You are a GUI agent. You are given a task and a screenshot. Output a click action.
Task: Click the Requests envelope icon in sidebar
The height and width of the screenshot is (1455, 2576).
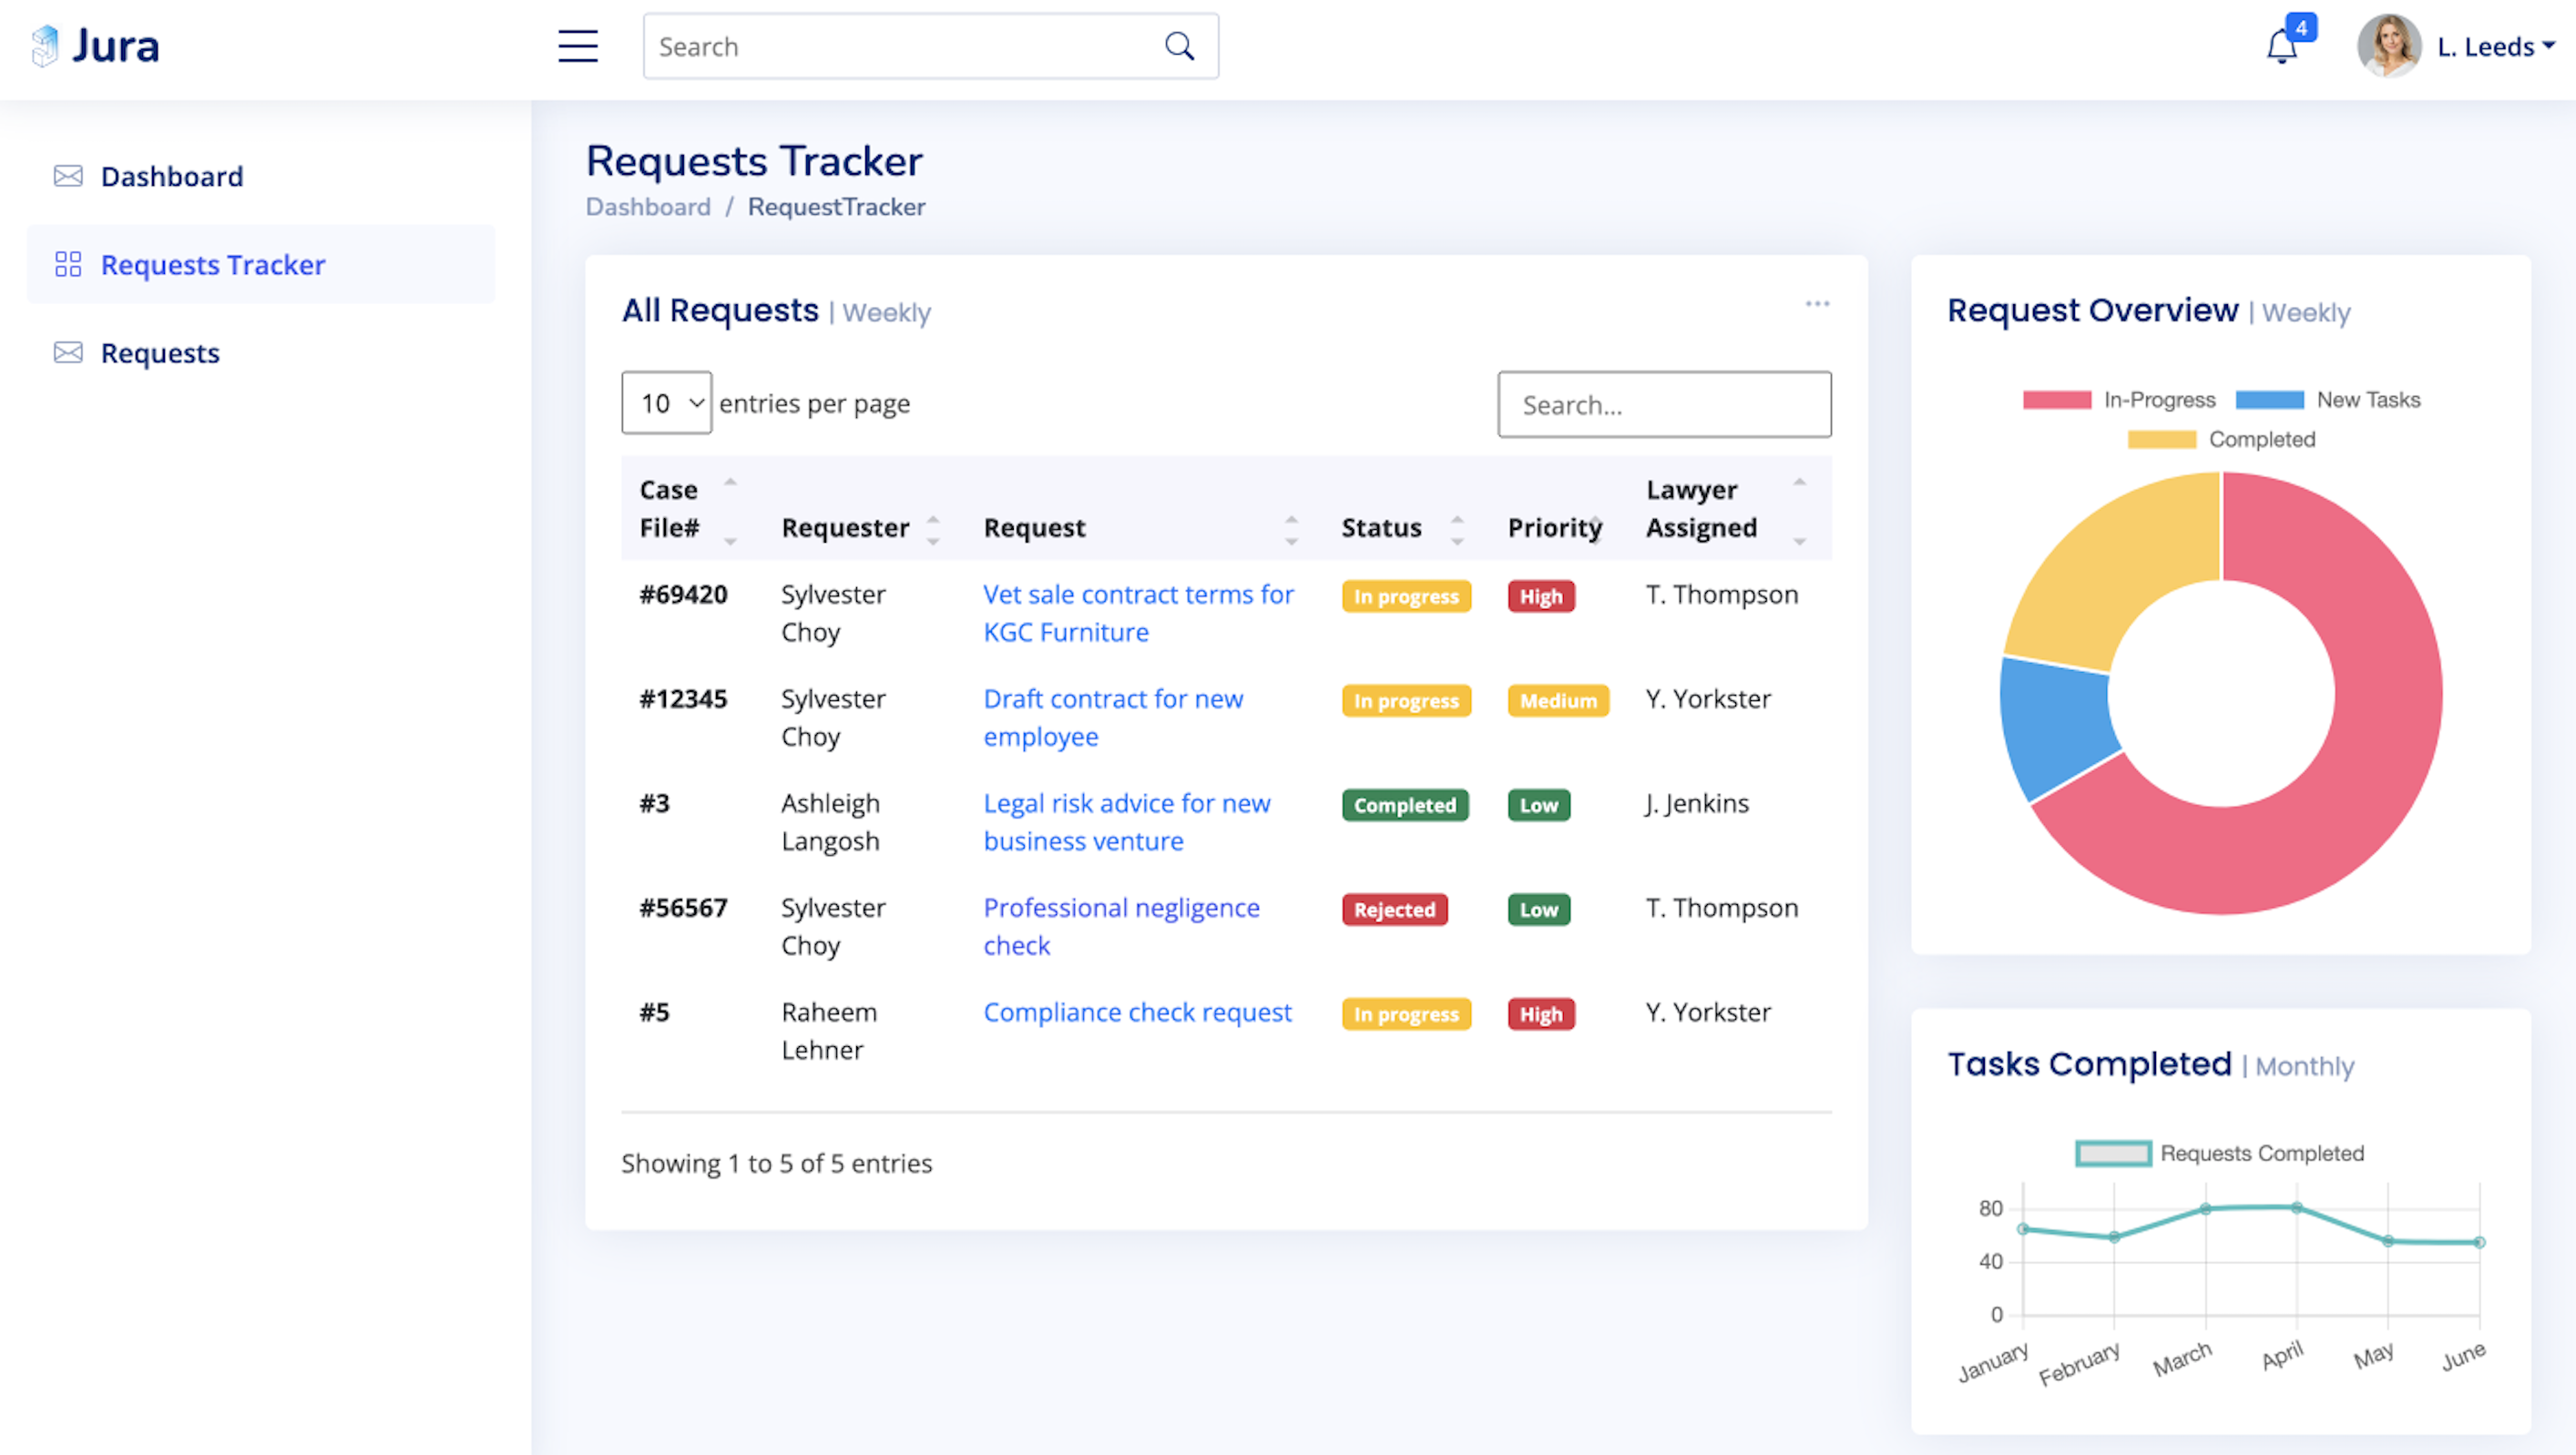[68, 351]
